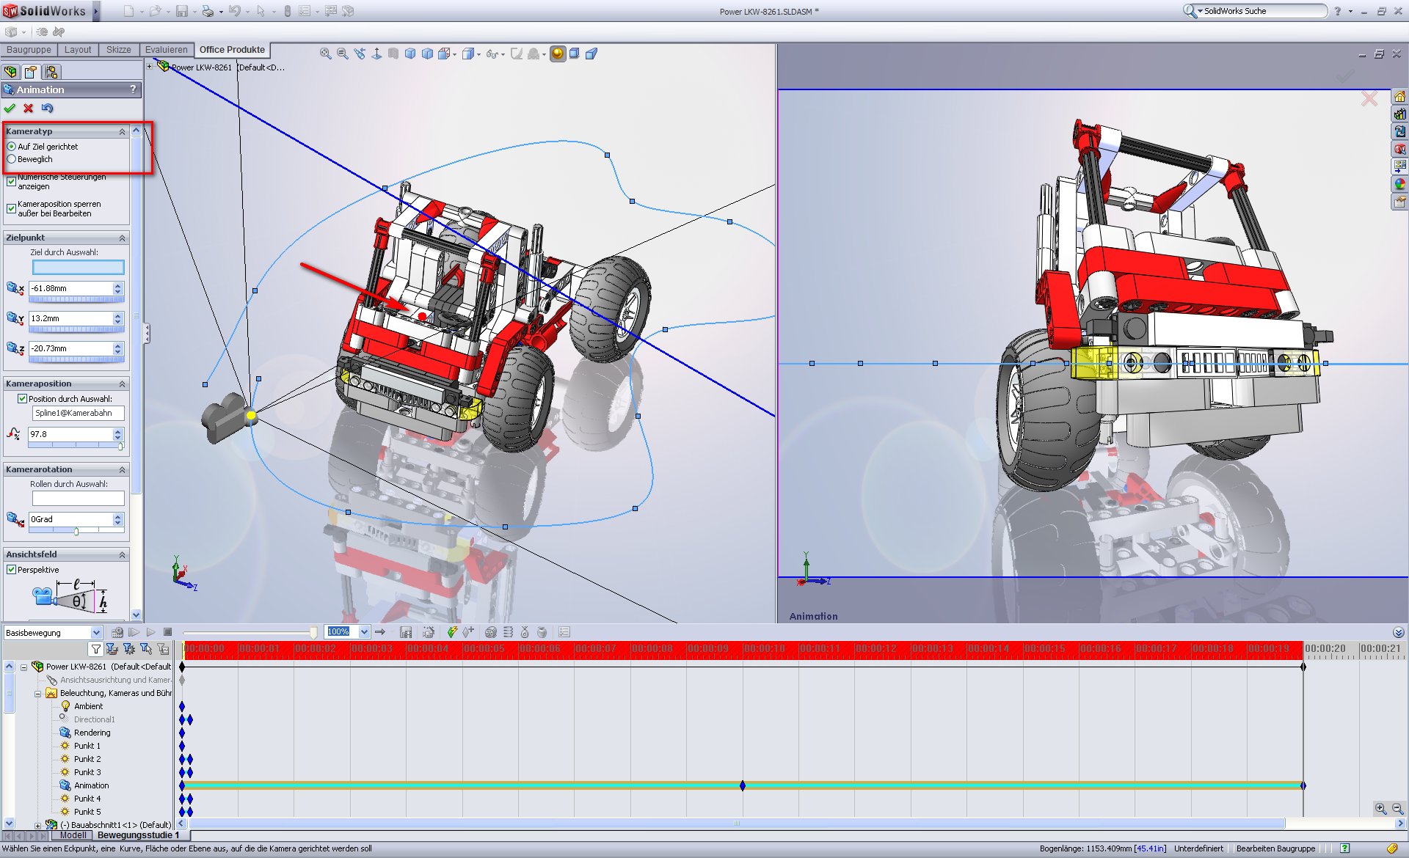Switch to the Skizze tab
1409x858 pixels.
[x=118, y=50]
